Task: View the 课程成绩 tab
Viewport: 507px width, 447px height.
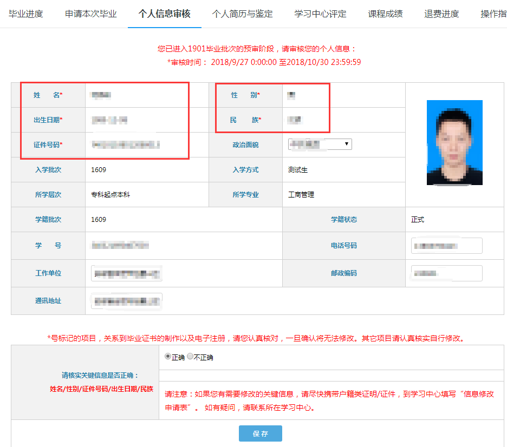Action: pyautogui.click(x=385, y=14)
